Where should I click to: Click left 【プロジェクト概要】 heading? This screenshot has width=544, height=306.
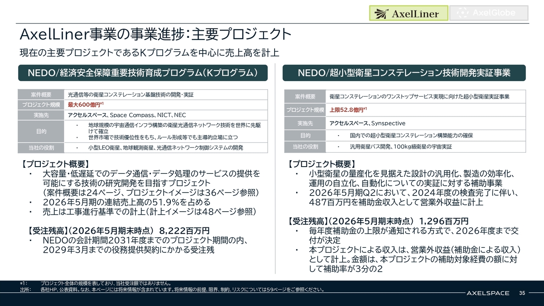coord(55,164)
